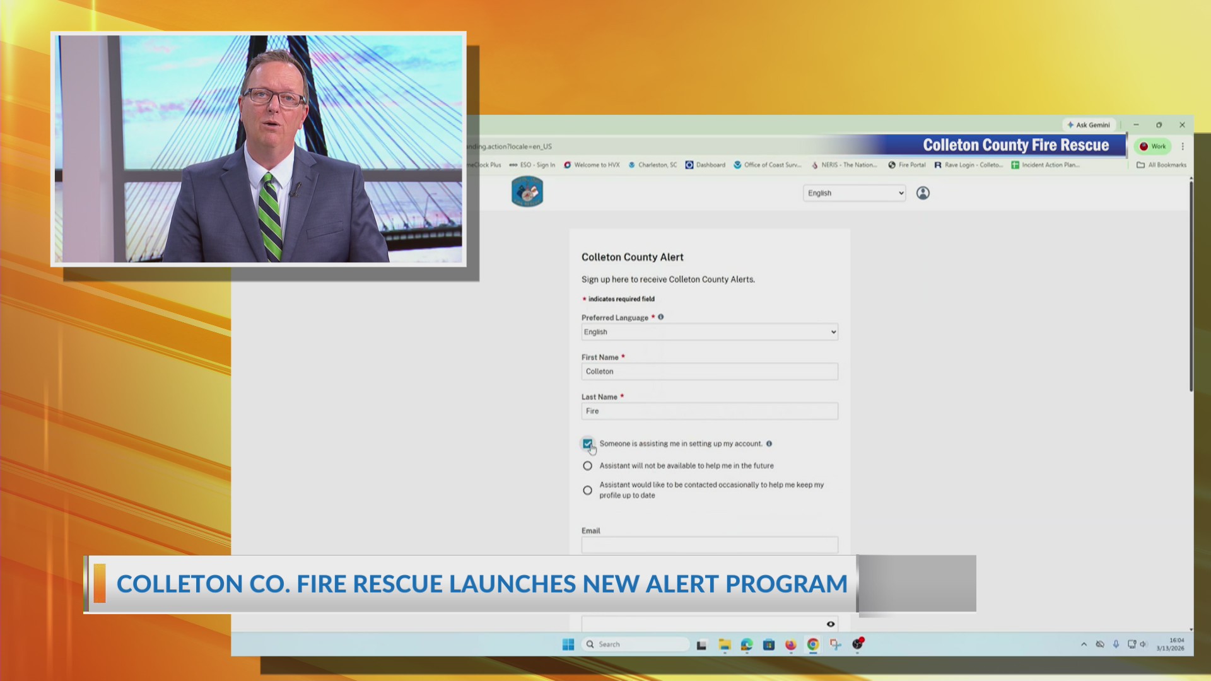This screenshot has height=681, width=1211.
Task: Click the Preferred Language info icon
Action: pyautogui.click(x=661, y=317)
